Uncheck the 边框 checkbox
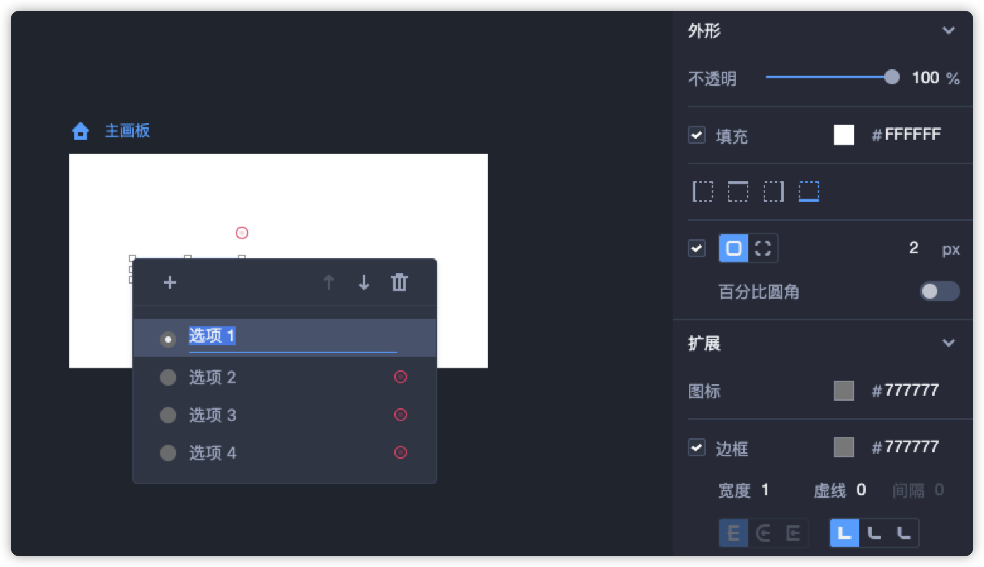Screen dimensions: 984x567 click(697, 447)
